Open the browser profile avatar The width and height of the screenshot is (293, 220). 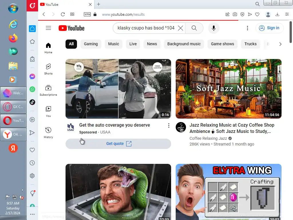268,14
